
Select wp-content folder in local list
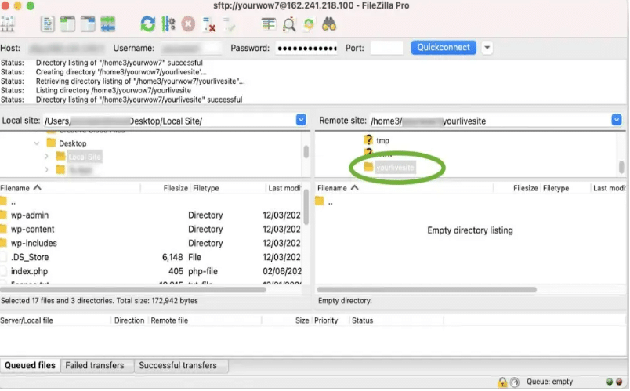point(32,230)
